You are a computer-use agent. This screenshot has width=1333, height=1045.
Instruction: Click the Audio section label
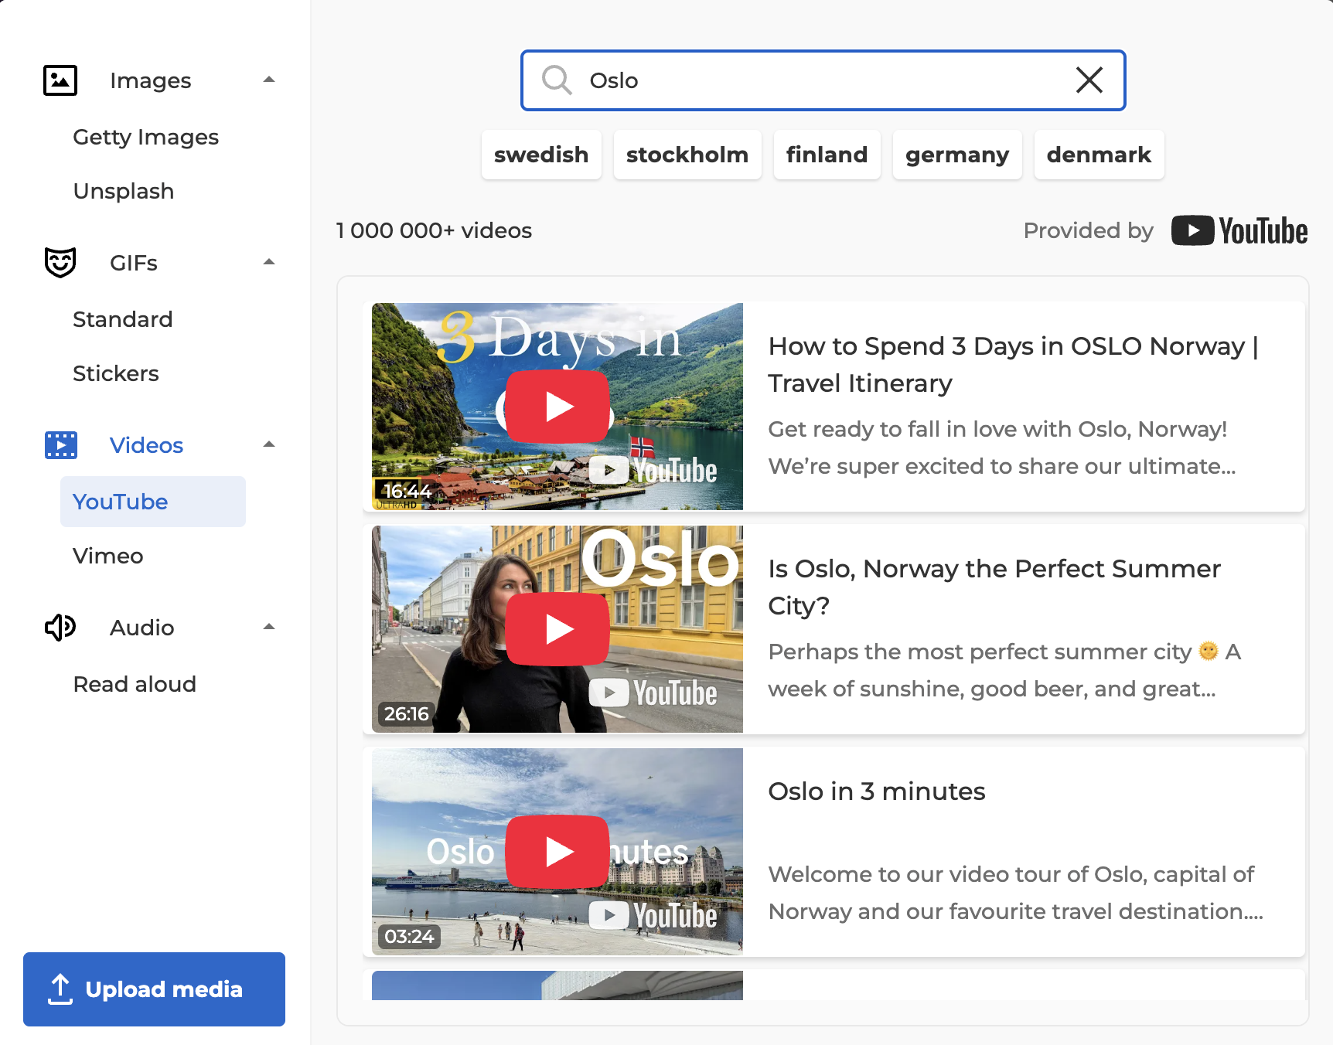tap(142, 628)
